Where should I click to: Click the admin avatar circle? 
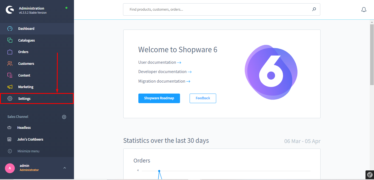click(x=10, y=168)
